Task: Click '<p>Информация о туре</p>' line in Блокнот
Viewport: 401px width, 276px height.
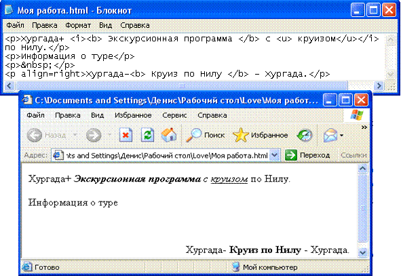Action: (x=70, y=56)
